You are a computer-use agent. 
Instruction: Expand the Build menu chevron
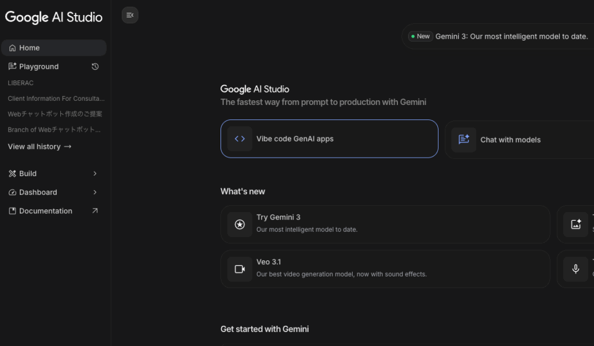[95, 173]
